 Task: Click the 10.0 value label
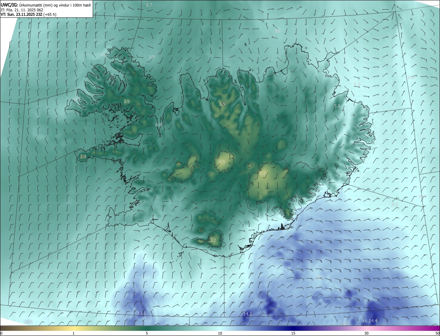pos(410,78)
